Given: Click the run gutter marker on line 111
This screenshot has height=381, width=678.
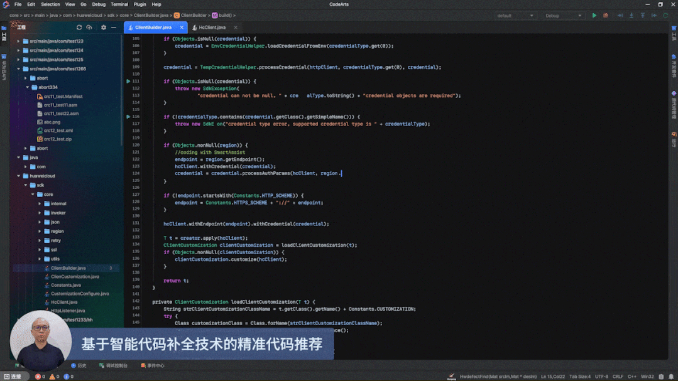Looking at the screenshot, I should coord(128,82).
